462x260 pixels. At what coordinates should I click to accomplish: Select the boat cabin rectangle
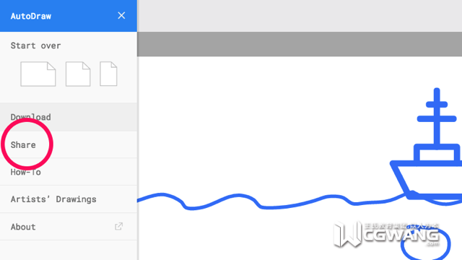437,154
